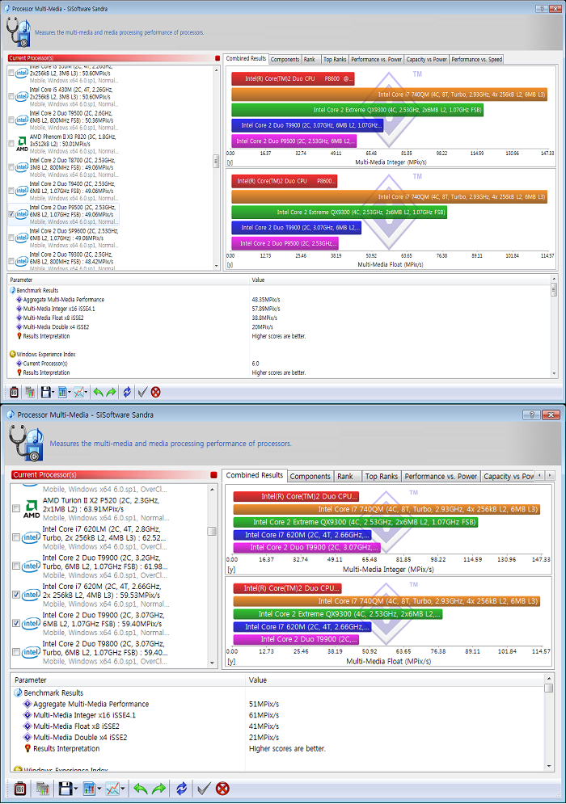Click help question-mark button in bottom window title bar
The image size is (566, 804).
coord(531,415)
